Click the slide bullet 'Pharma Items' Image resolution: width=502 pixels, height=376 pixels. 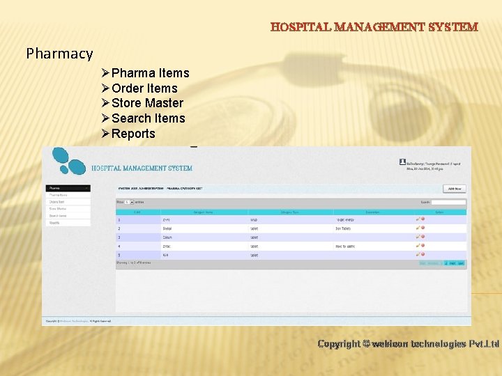click(150, 73)
